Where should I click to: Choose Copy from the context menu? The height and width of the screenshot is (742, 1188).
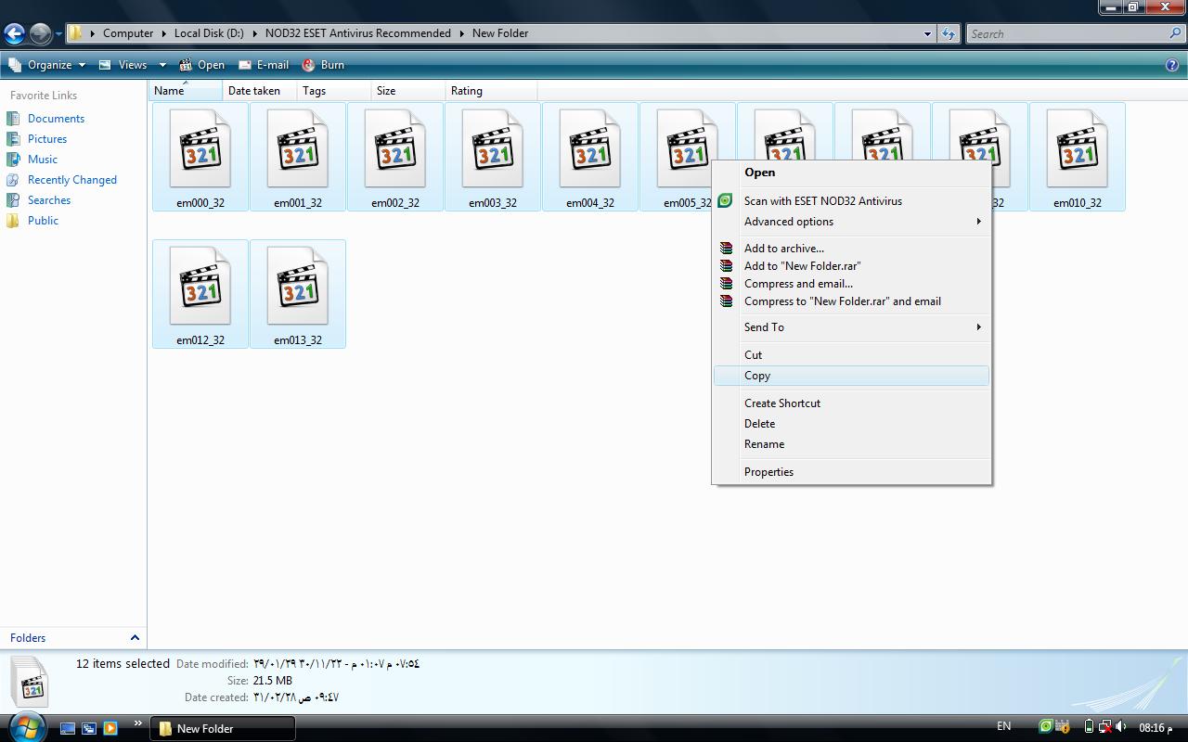[757, 376]
